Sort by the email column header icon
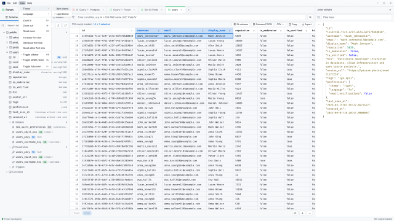 coord(203,31)
